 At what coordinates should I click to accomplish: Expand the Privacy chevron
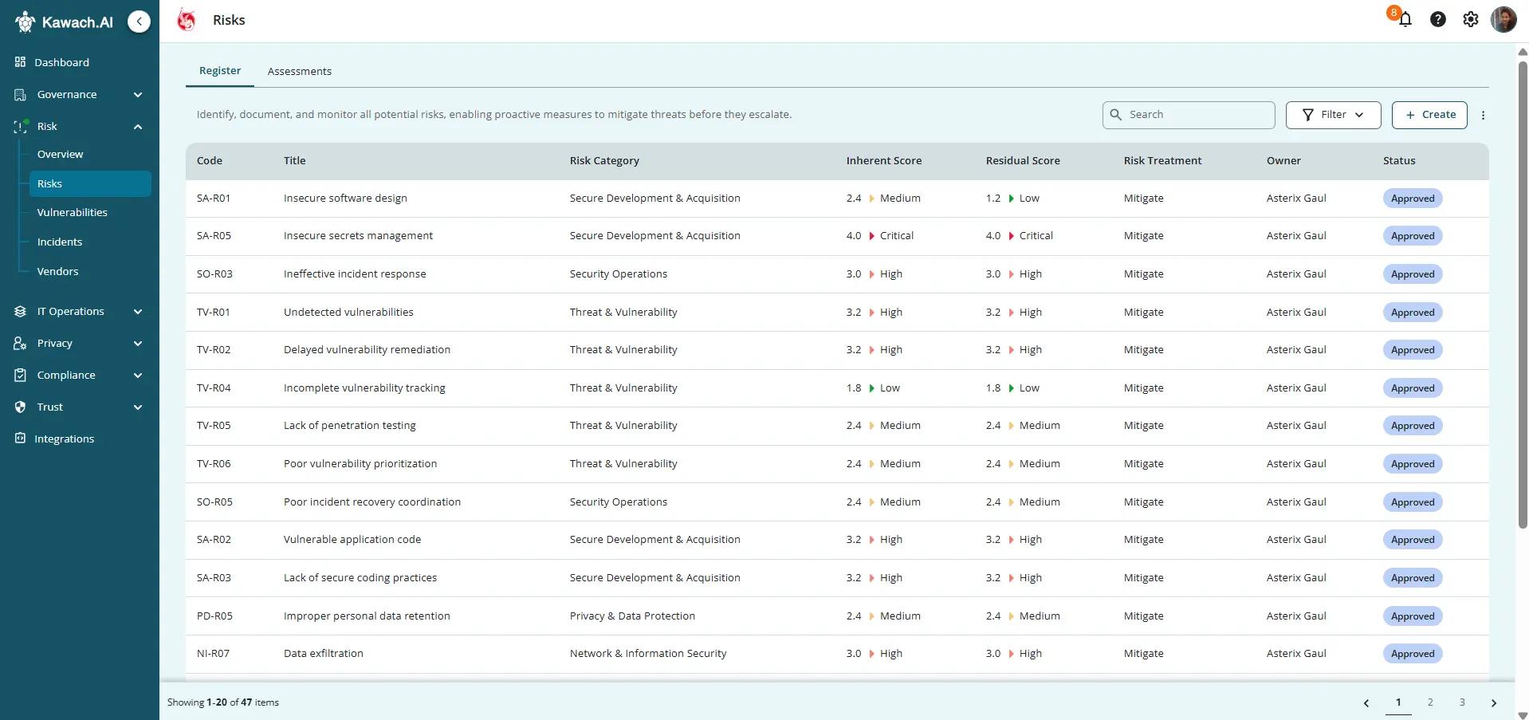pos(138,344)
